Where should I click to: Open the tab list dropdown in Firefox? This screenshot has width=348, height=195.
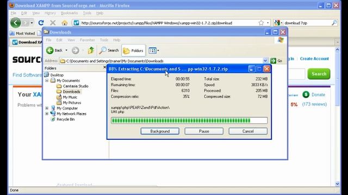pos(337,42)
